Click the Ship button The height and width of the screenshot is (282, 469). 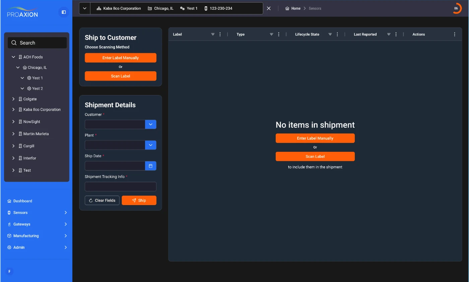(x=139, y=200)
